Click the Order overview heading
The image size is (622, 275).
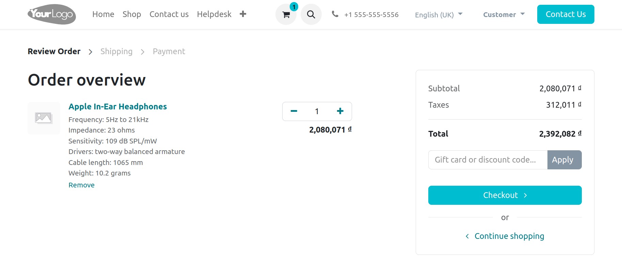point(87,80)
